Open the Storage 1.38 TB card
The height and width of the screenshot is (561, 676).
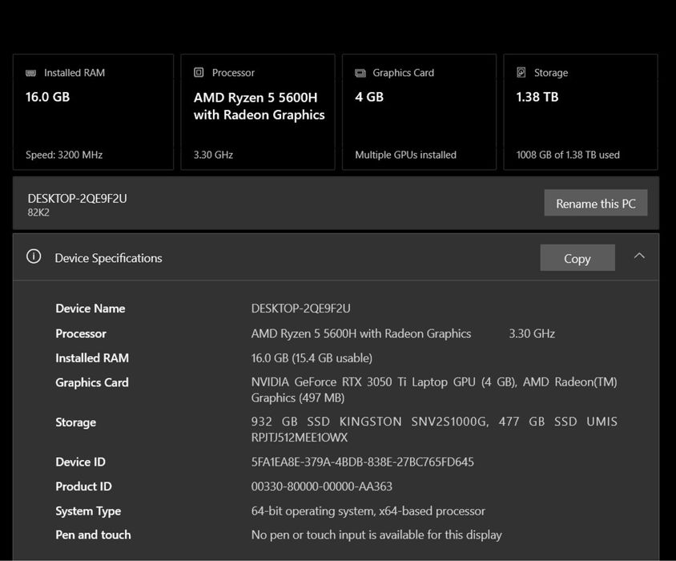pyautogui.click(x=581, y=112)
